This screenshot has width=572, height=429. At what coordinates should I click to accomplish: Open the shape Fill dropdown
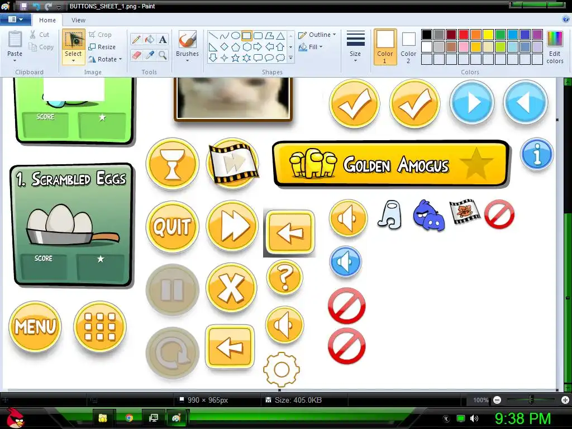click(311, 47)
